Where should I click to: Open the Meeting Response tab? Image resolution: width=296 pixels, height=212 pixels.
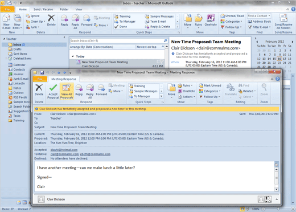click(64, 79)
